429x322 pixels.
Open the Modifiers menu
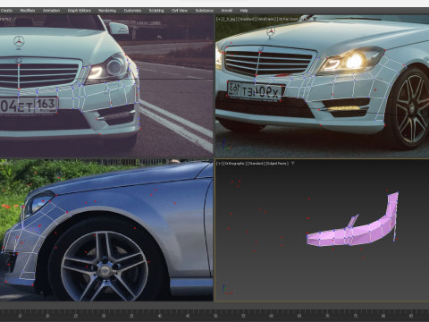point(28,11)
